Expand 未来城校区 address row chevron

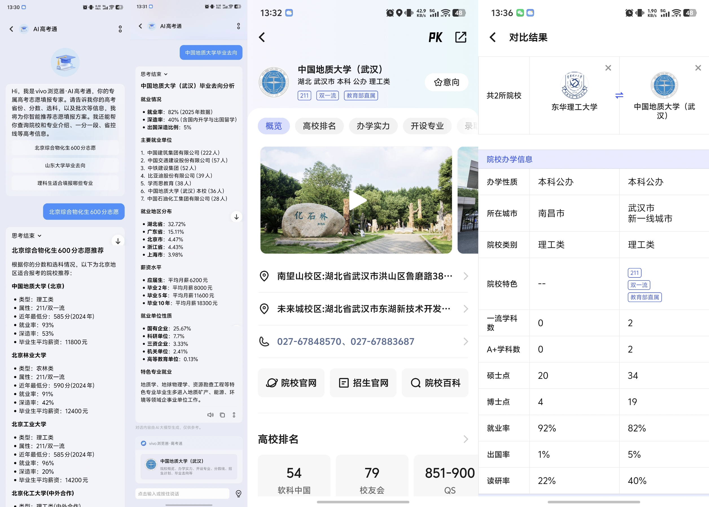466,309
